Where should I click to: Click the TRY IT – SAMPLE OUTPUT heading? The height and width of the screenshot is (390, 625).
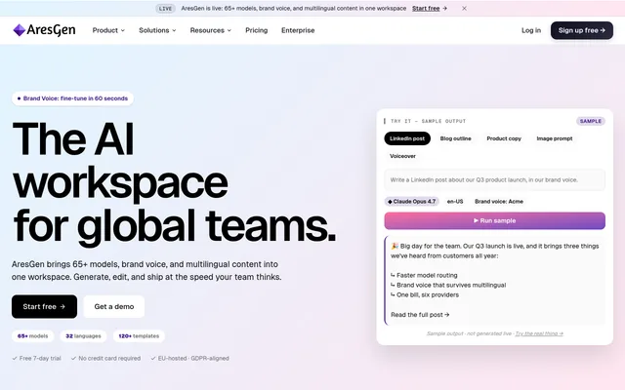click(428, 121)
